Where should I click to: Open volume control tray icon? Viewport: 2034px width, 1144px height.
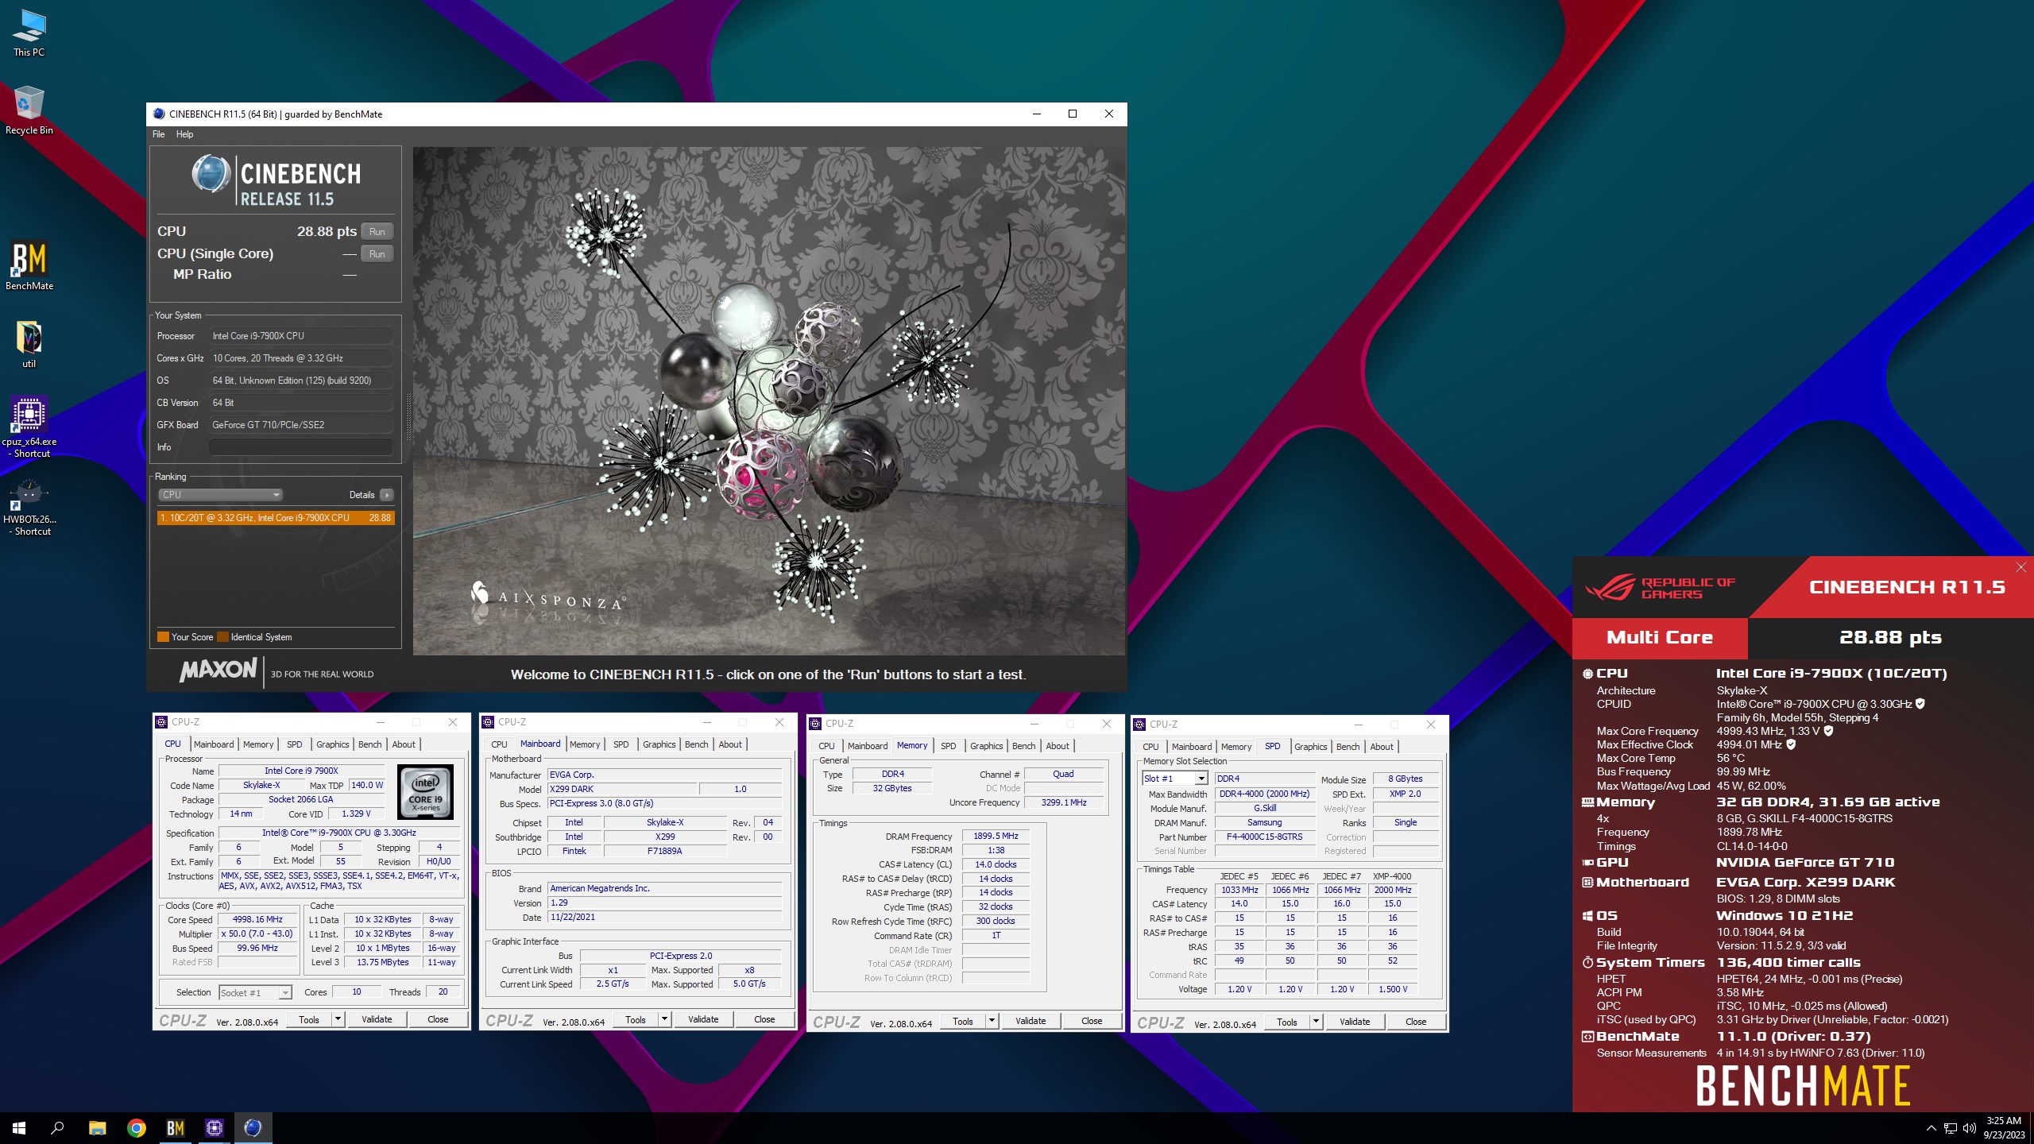pos(1969,1128)
